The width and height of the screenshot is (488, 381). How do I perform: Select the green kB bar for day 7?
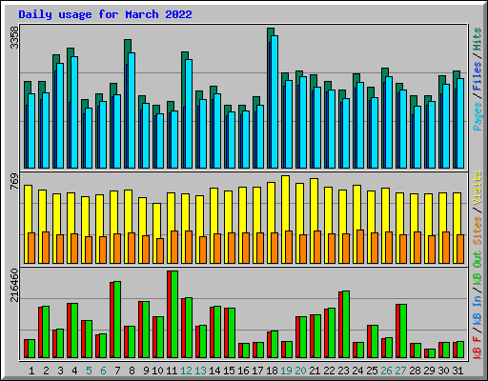tap(117, 319)
